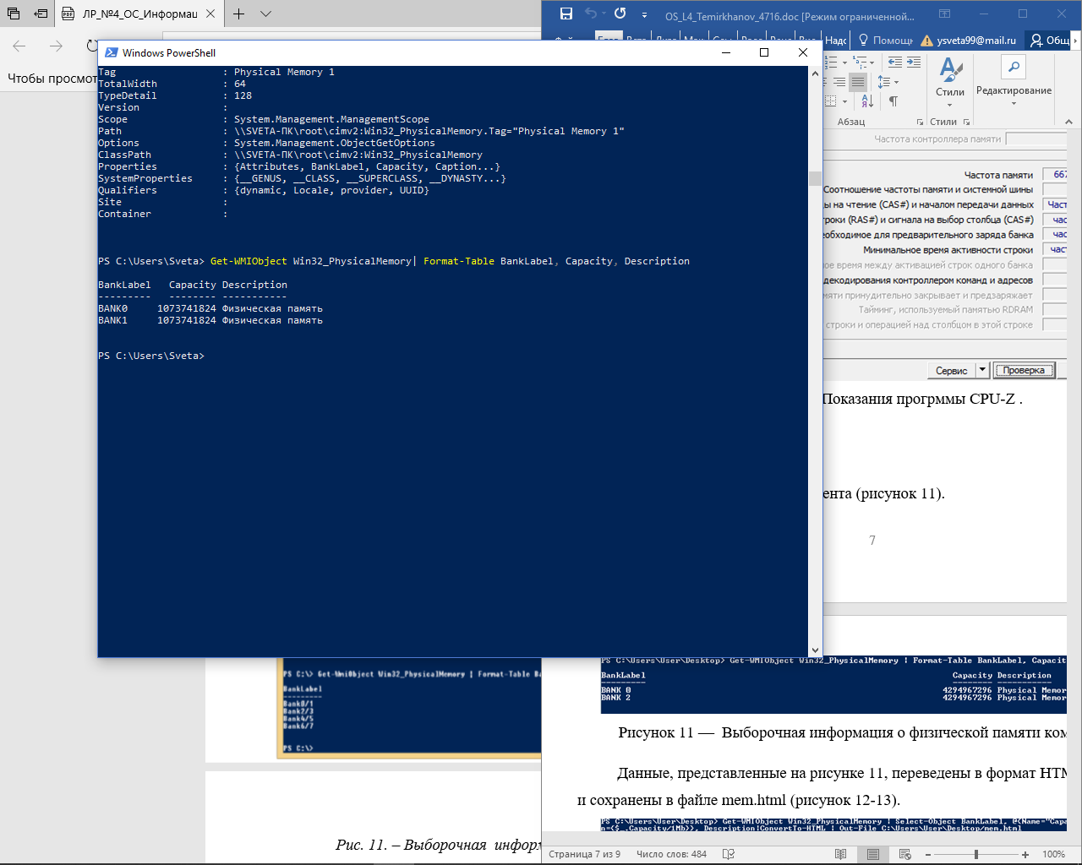The width and height of the screenshot is (1082, 865).
Task: Open Word ribbon display options
Action: click(x=945, y=14)
